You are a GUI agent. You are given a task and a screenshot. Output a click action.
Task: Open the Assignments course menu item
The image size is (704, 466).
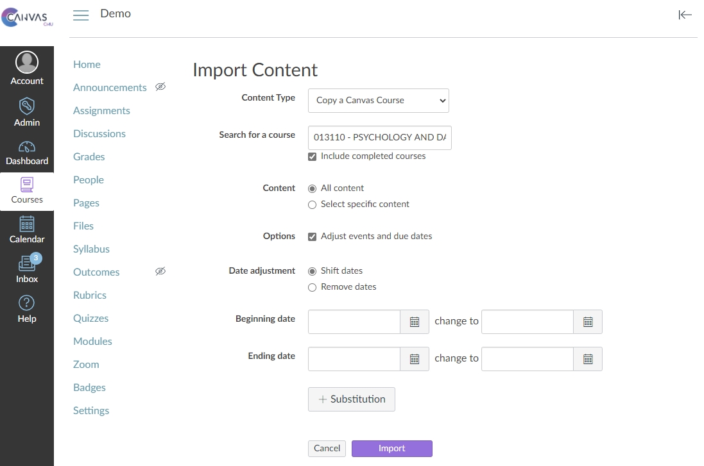point(101,110)
